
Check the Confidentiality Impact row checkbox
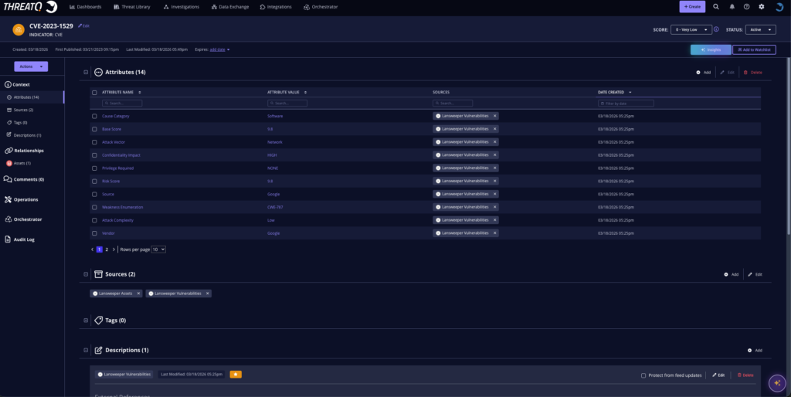tap(94, 155)
